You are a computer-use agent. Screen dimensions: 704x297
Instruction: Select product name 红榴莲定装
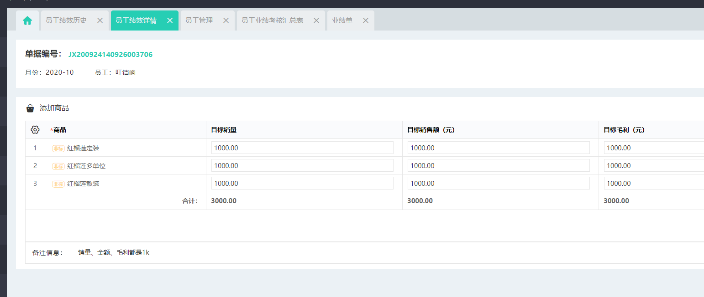coord(83,148)
